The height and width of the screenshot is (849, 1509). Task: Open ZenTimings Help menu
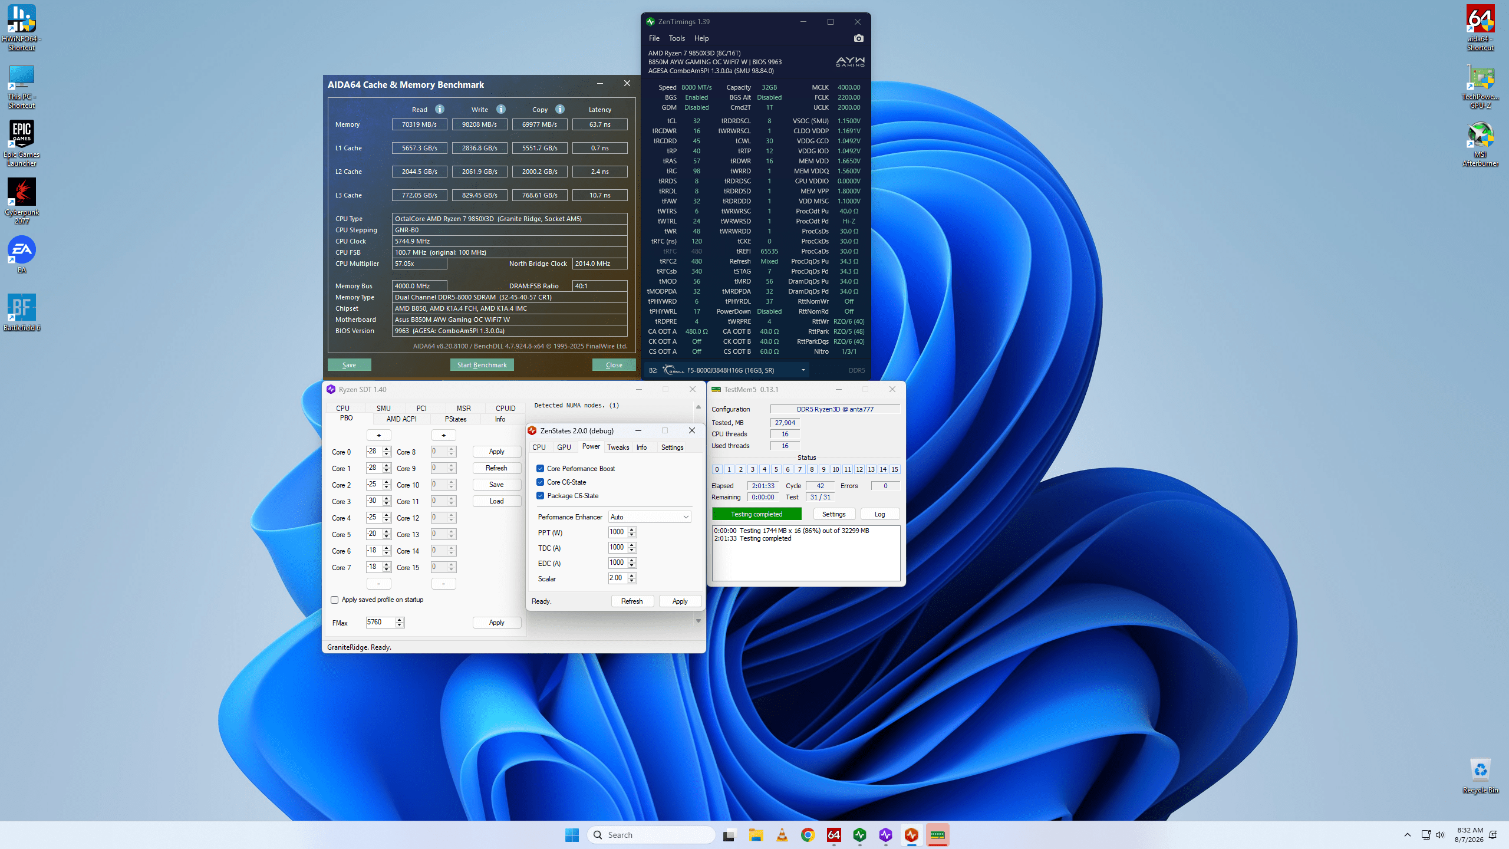701,38
